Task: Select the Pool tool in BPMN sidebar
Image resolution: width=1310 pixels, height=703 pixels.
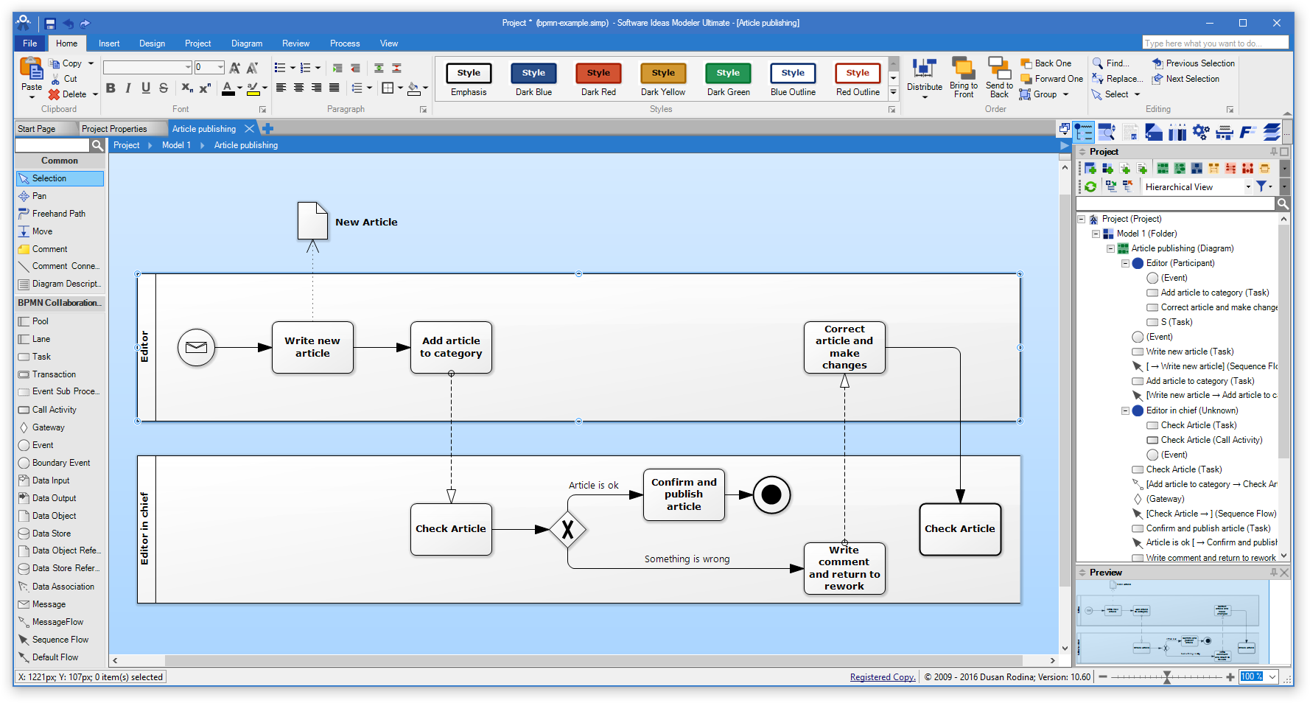Action: [40, 321]
